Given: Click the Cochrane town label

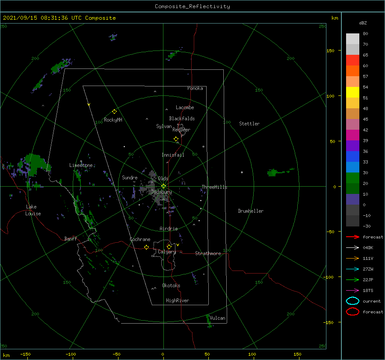Looking at the screenshot, I should [x=140, y=239].
